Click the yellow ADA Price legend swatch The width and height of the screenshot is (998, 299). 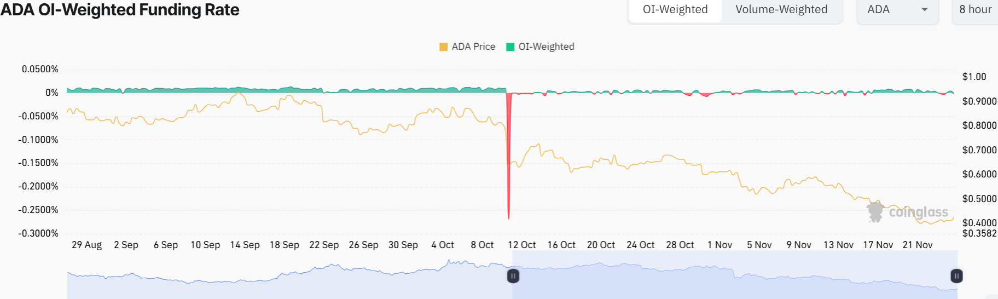(x=444, y=47)
